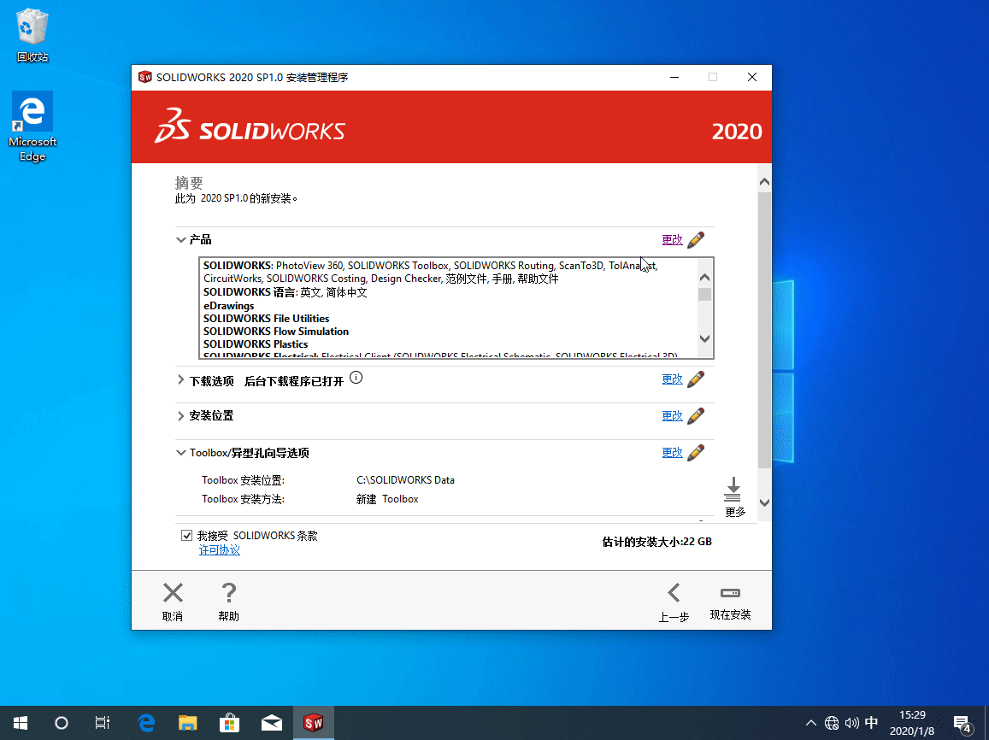Collapse the Toolbox/异型孔向导选项 section

click(x=181, y=453)
